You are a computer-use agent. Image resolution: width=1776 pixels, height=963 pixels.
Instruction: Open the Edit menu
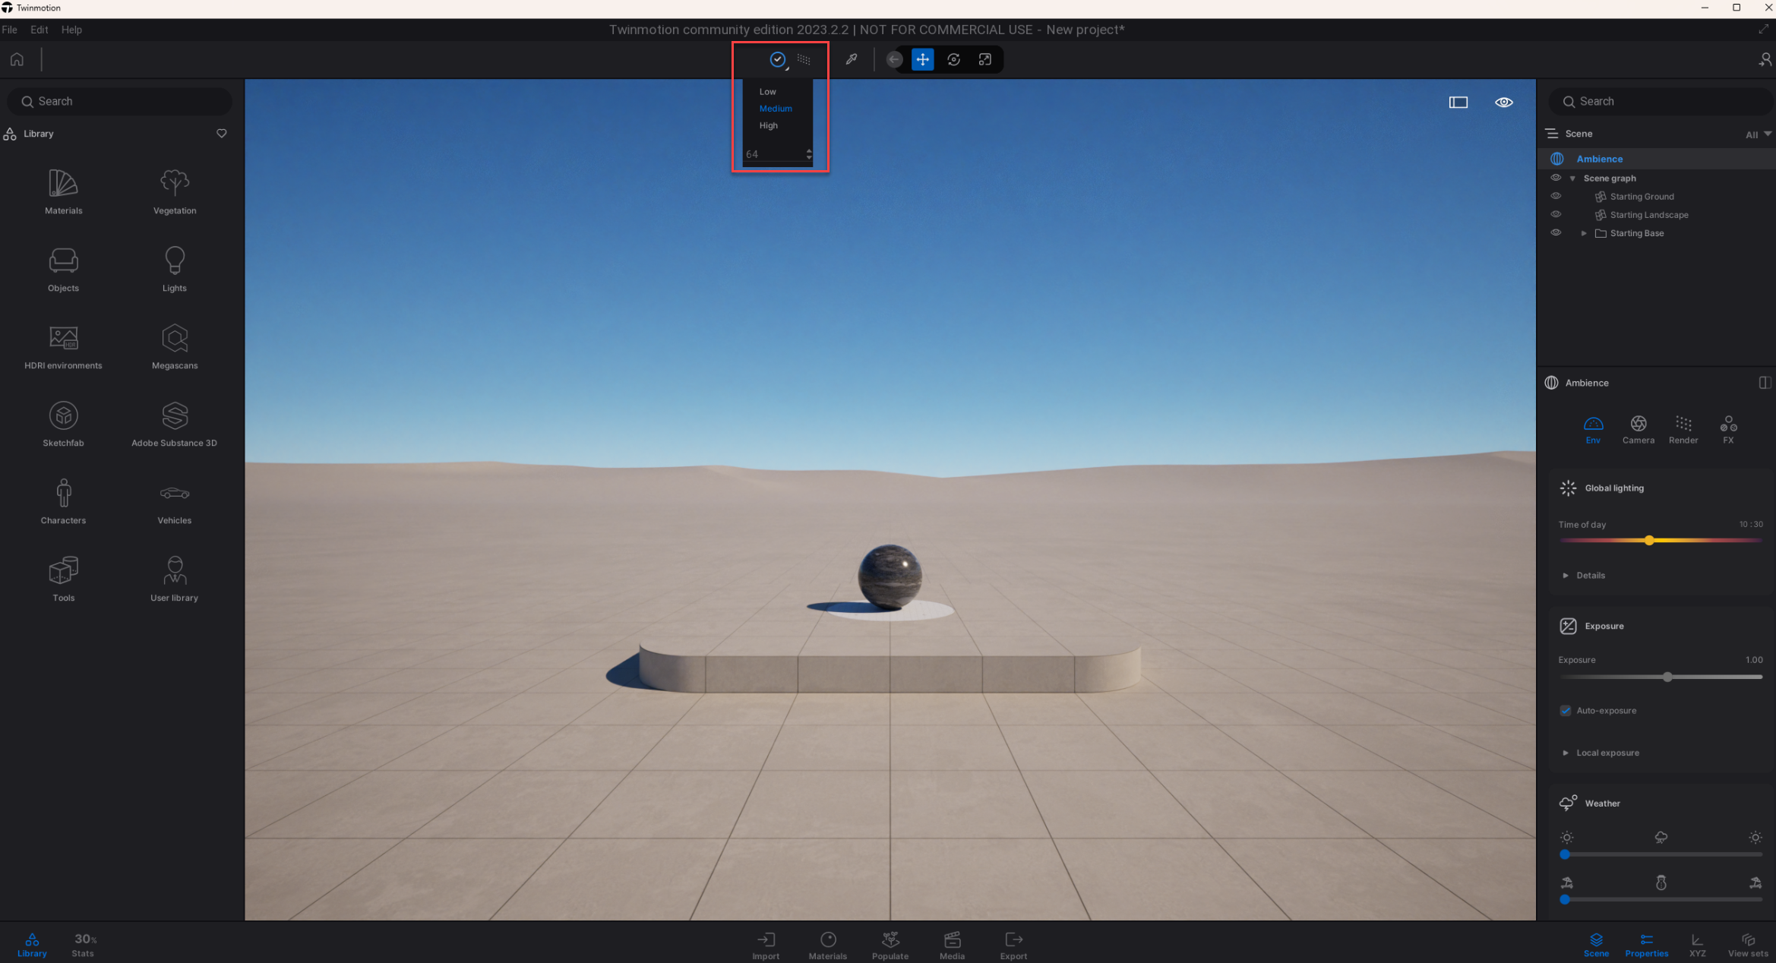[x=39, y=30]
